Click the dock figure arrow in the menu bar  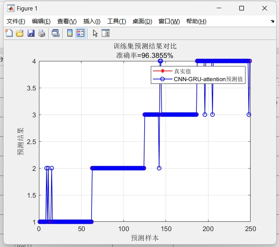(x=272, y=21)
